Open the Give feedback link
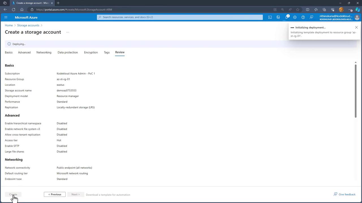 tap(347, 195)
